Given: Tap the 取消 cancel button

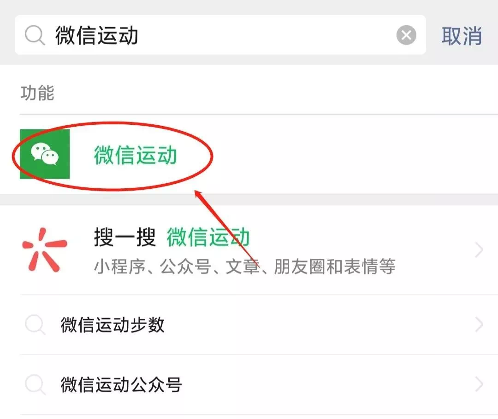Looking at the screenshot, I should [x=462, y=35].
